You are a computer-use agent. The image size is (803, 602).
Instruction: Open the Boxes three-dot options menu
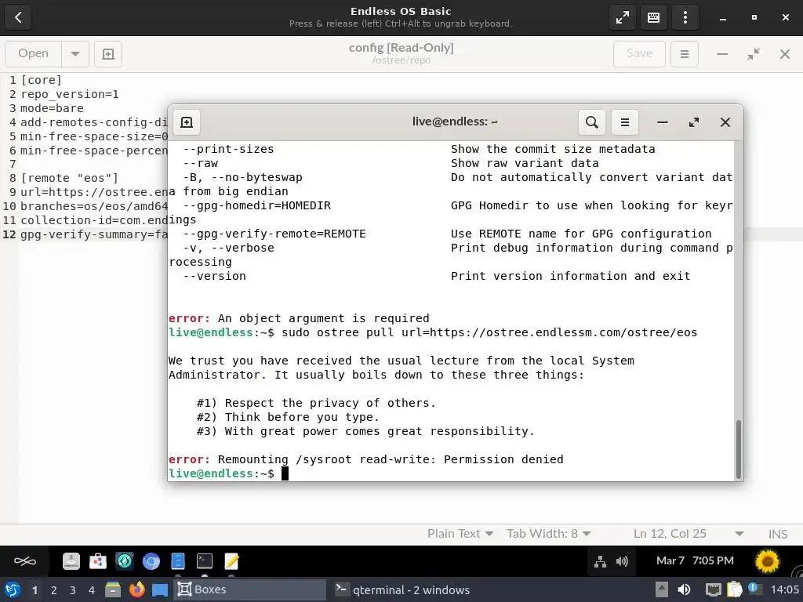pos(685,17)
